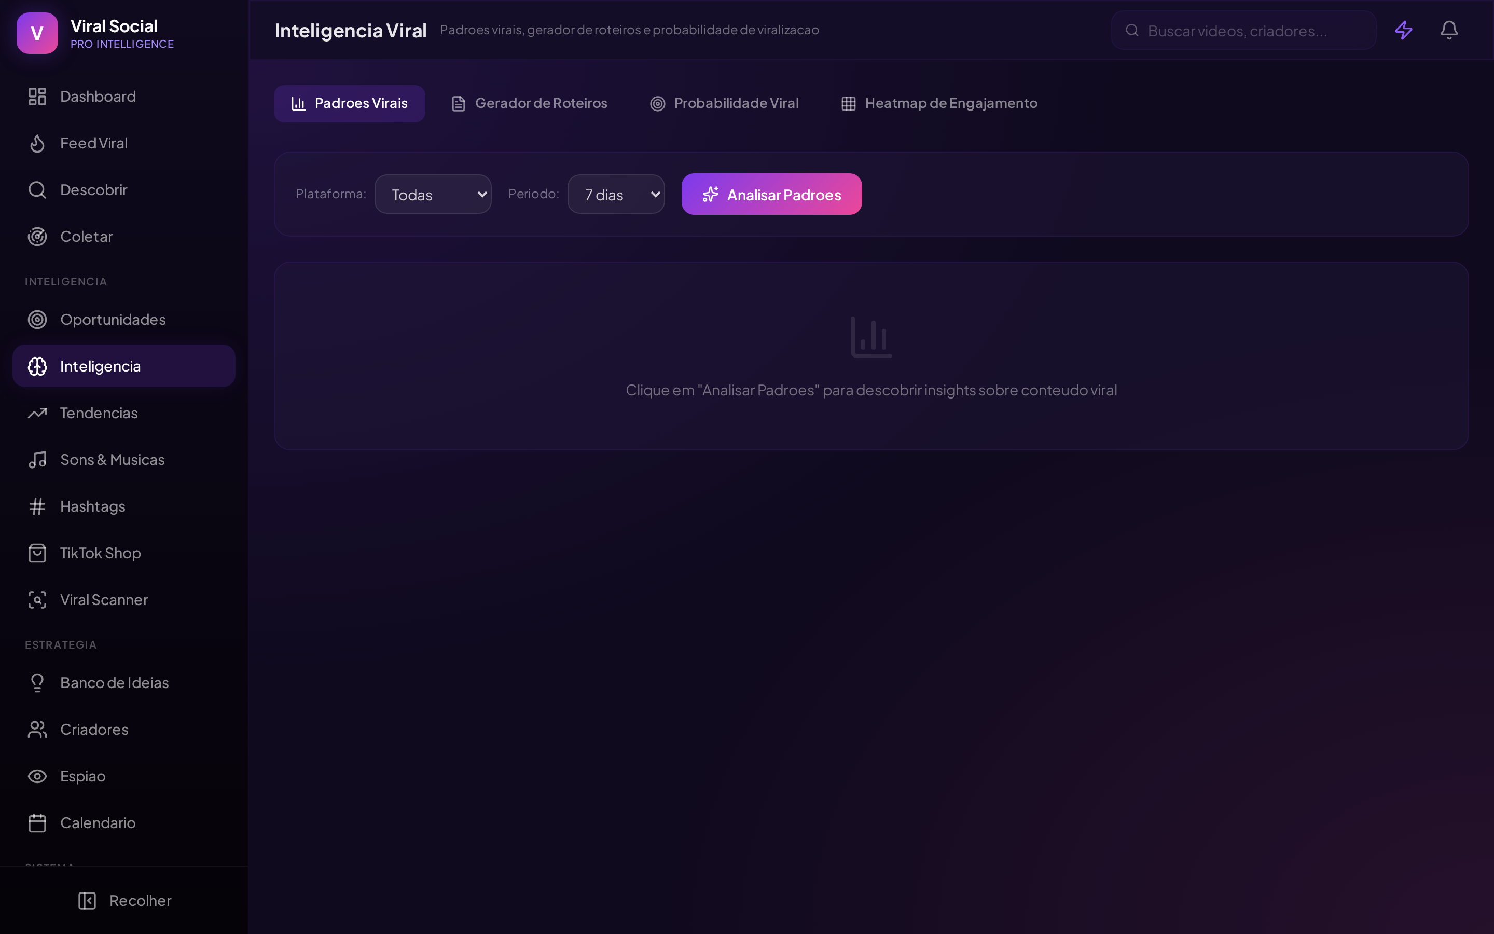Switch to Gerador de Roteiros tab

pos(529,103)
